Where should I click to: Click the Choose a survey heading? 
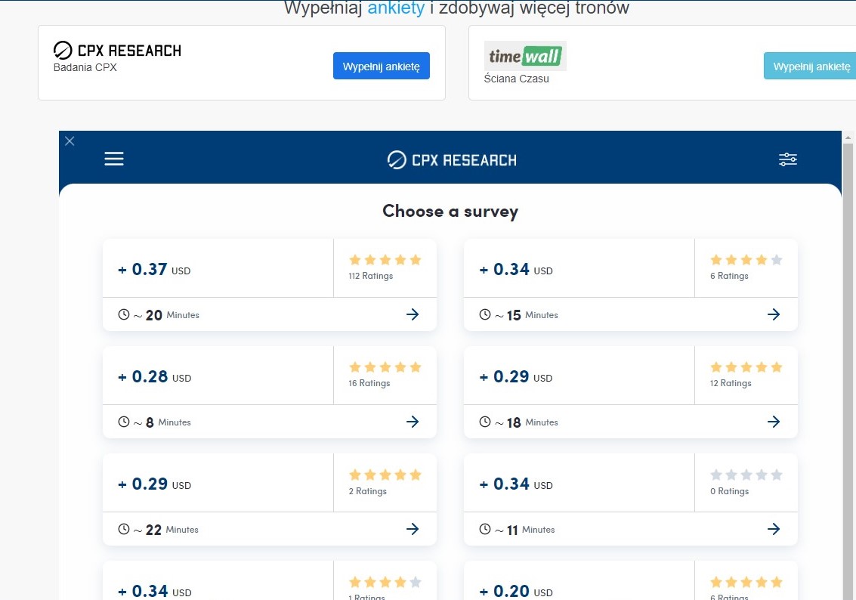(450, 212)
